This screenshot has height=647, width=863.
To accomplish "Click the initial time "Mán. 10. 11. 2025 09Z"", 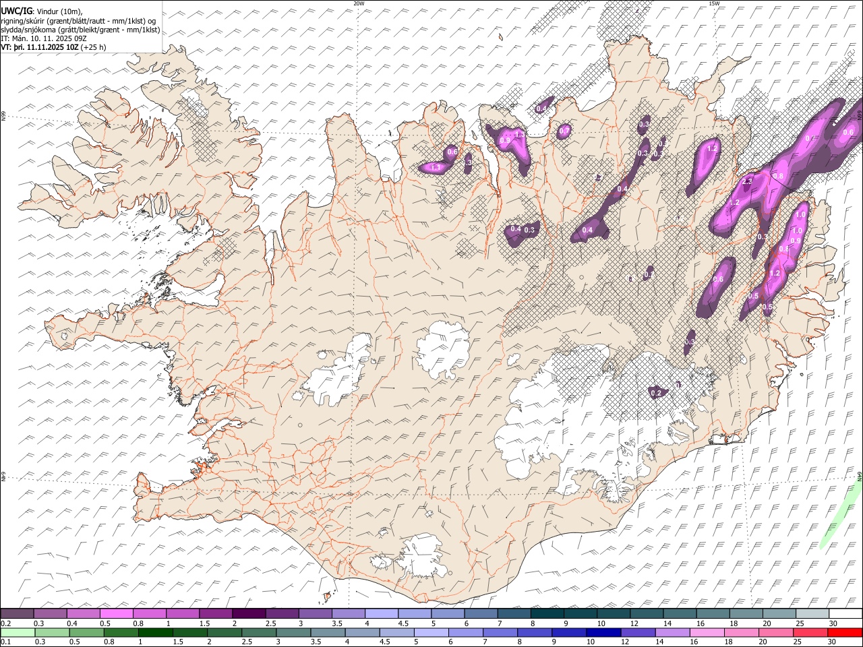I will pyautogui.click(x=50, y=38).
